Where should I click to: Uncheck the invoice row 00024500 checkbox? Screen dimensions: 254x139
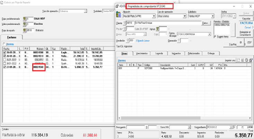[x=4, y=52]
